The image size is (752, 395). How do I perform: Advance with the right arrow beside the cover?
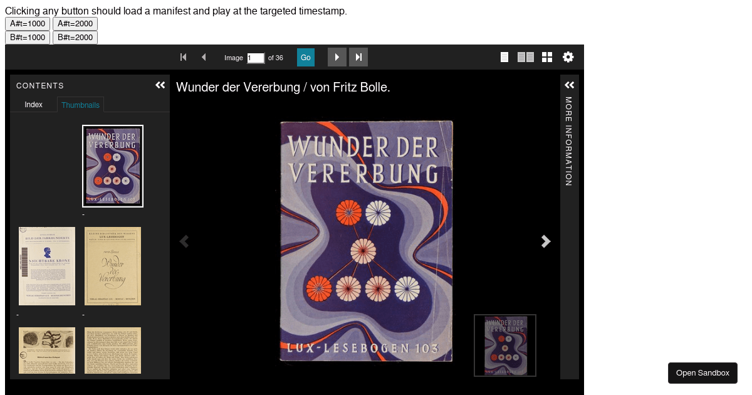[x=546, y=241]
